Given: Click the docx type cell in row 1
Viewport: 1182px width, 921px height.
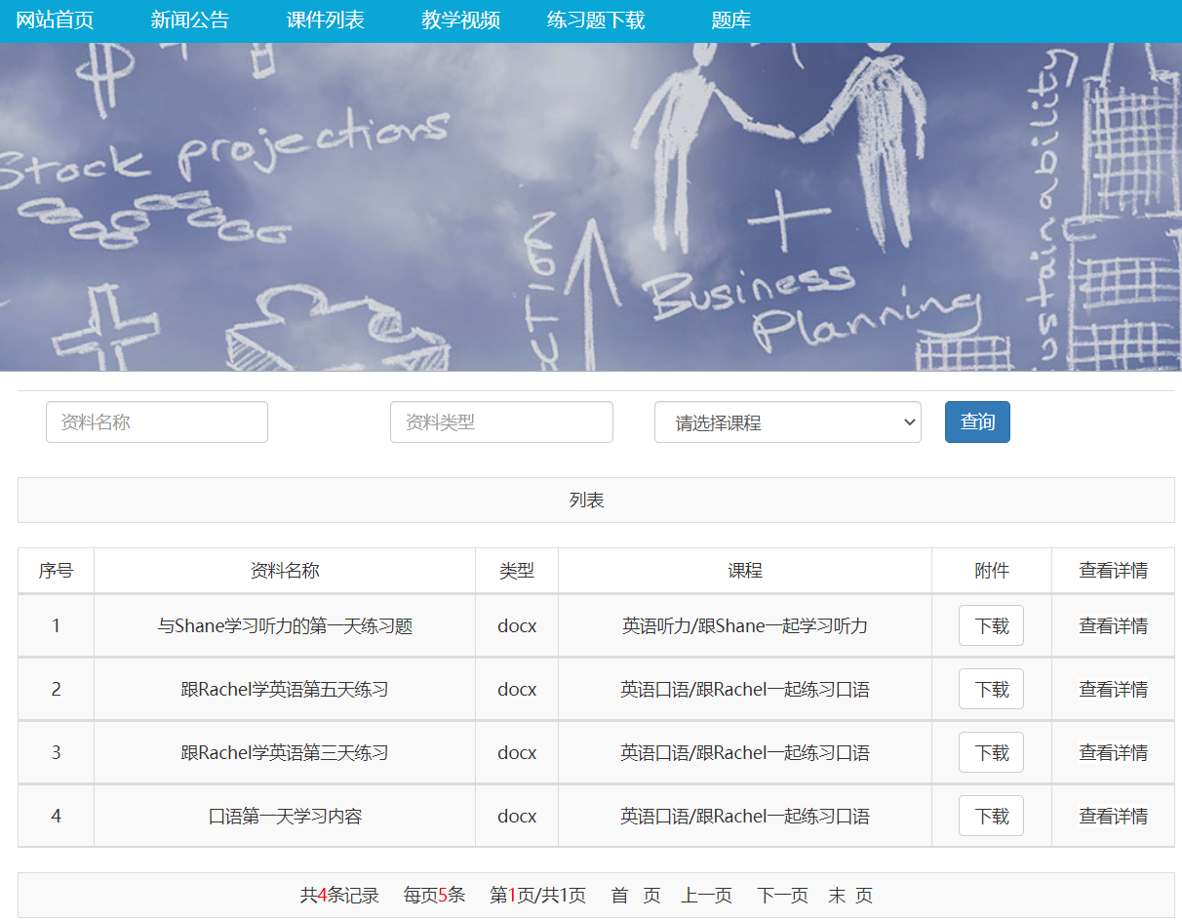Looking at the screenshot, I should click(517, 626).
